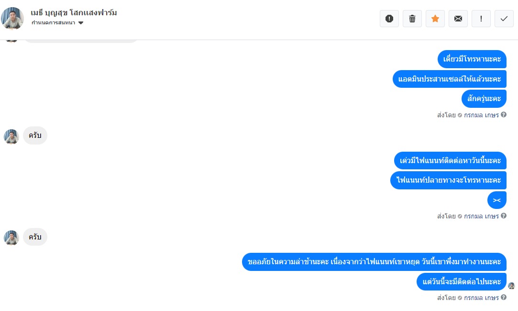Click customer avatar beside first ครับ message
The height and width of the screenshot is (311, 518).
[11, 137]
